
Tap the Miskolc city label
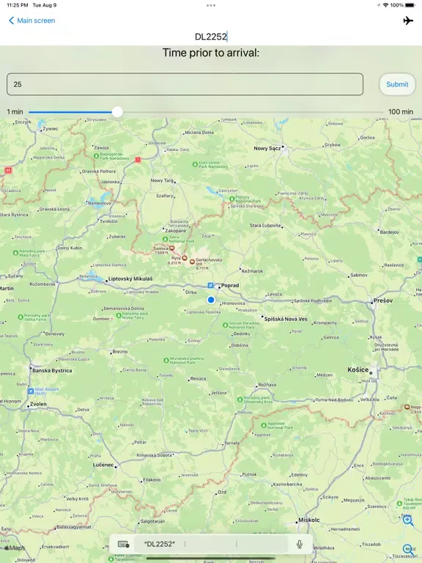pyautogui.click(x=309, y=520)
